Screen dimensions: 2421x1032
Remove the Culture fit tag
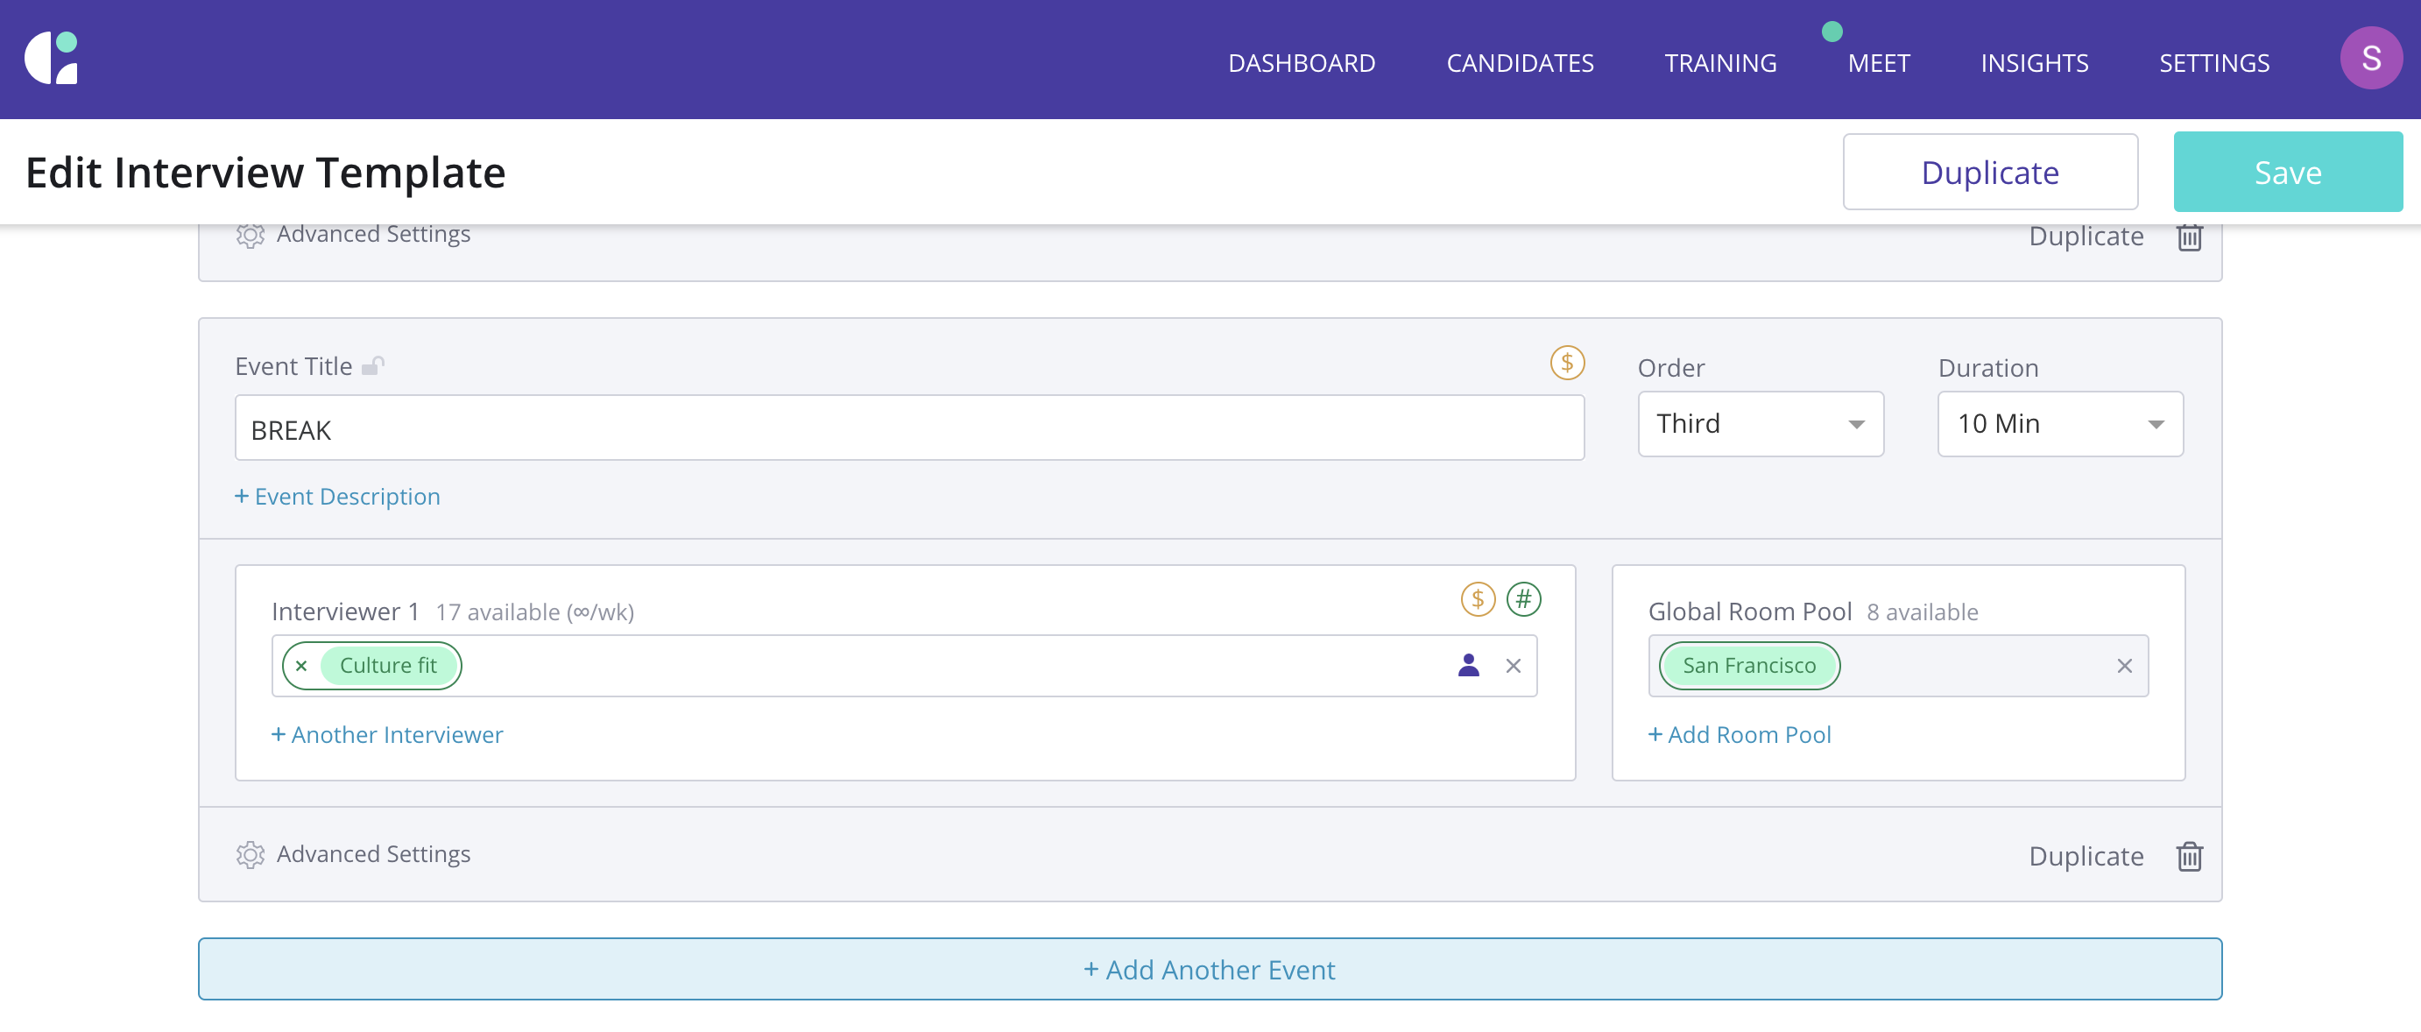pyautogui.click(x=301, y=666)
